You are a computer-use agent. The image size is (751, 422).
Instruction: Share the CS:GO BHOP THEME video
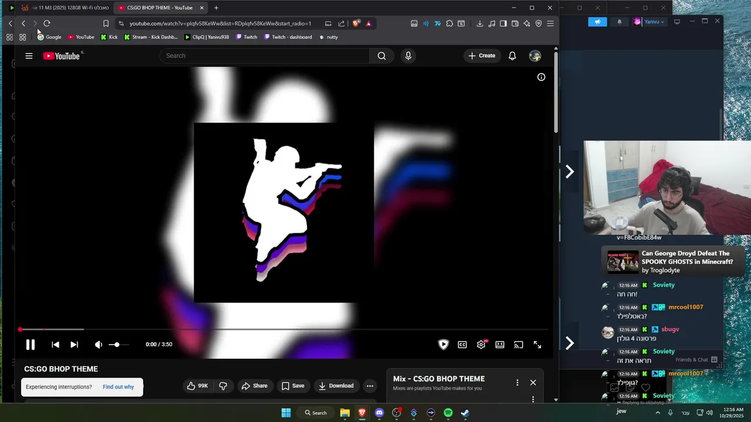coord(255,386)
